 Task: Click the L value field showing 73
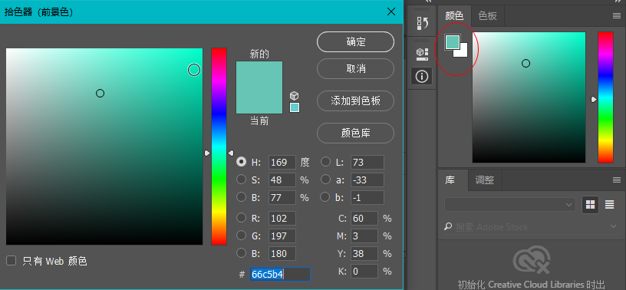pos(367,163)
